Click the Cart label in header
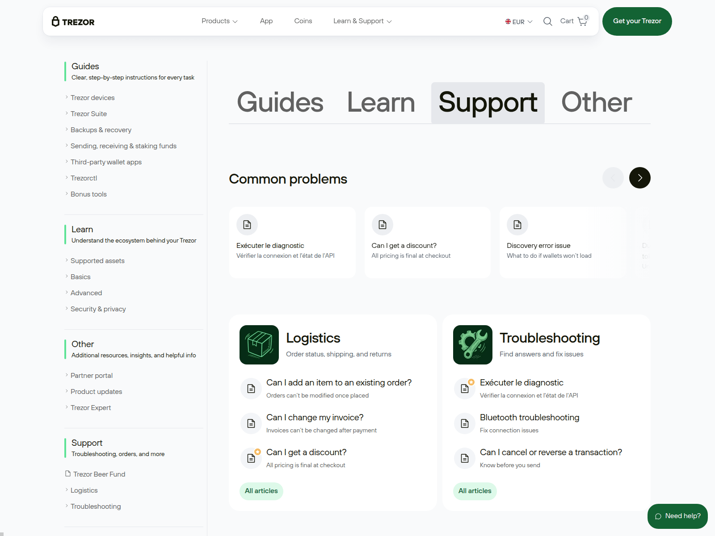Screen dimensions: 715x536 click(x=567, y=21)
